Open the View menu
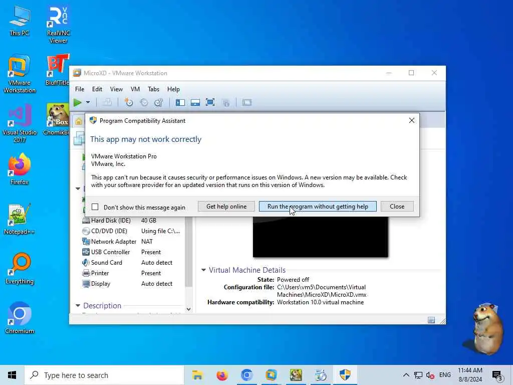The width and height of the screenshot is (513, 385). [116, 89]
